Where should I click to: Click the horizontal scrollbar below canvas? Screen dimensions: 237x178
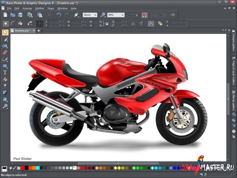point(118,163)
